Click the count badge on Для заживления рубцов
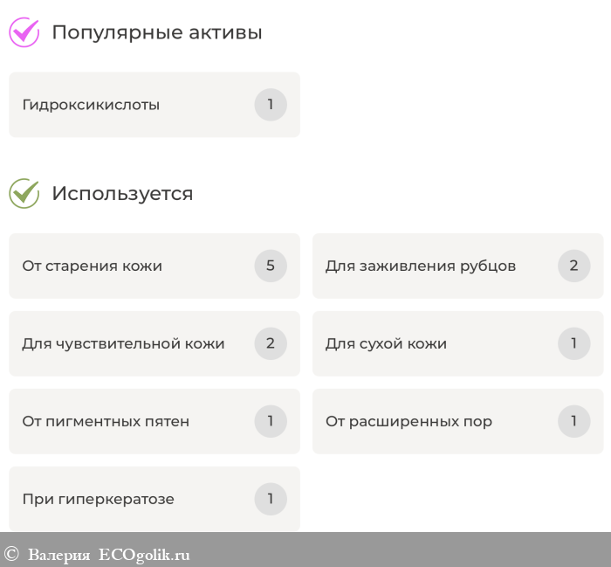The height and width of the screenshot is (567, 611). click(x=573, y=266)
